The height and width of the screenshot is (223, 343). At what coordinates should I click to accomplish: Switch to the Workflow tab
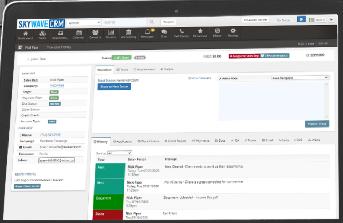[104, 70]
